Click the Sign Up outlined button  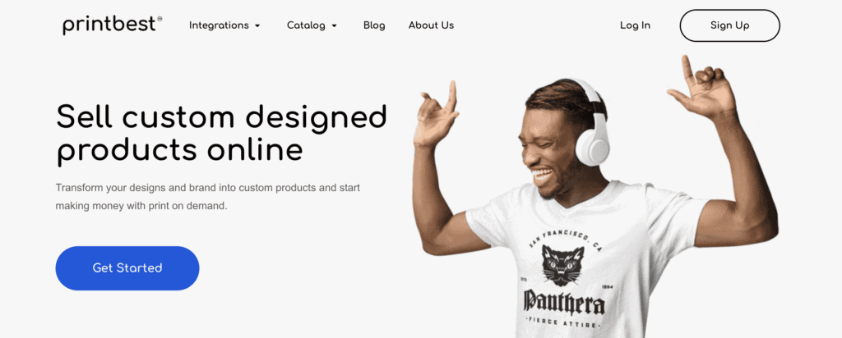(x=730, y=25)
